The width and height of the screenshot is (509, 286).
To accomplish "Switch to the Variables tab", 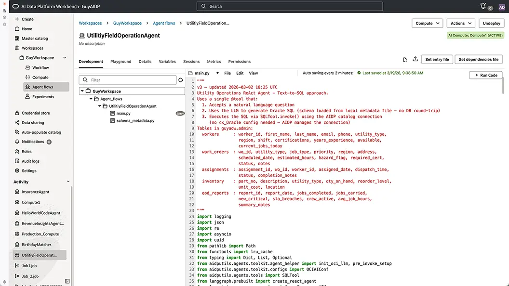I will tap(167, 62).
